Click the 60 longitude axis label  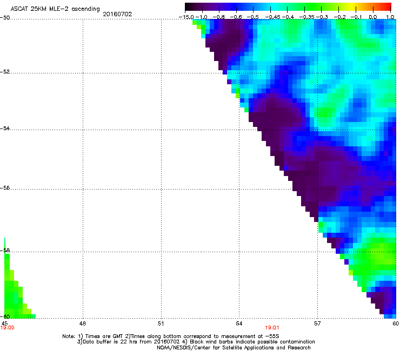click(396, 323)
